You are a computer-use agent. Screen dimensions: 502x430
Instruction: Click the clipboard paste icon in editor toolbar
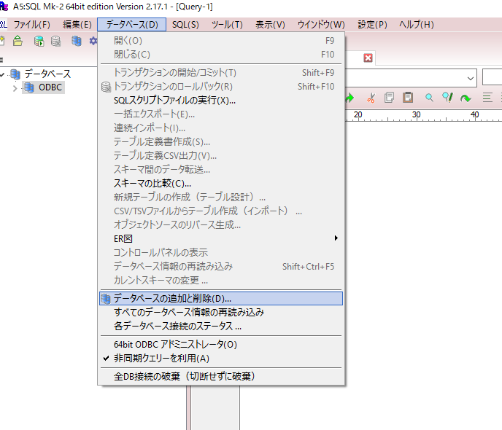tap(408, 97)
